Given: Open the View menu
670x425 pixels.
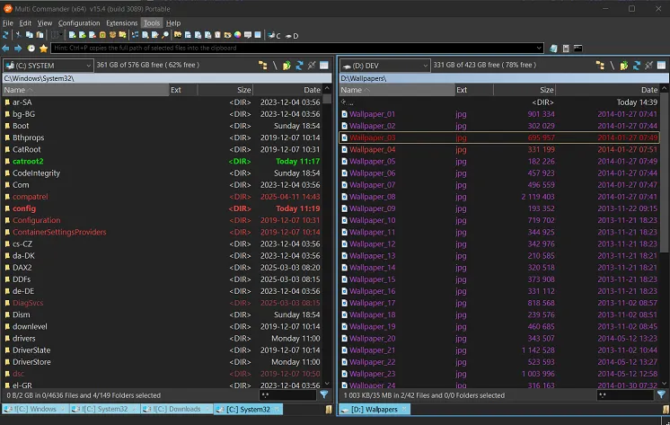Looking at the screenshot, I should pos(44,23).
